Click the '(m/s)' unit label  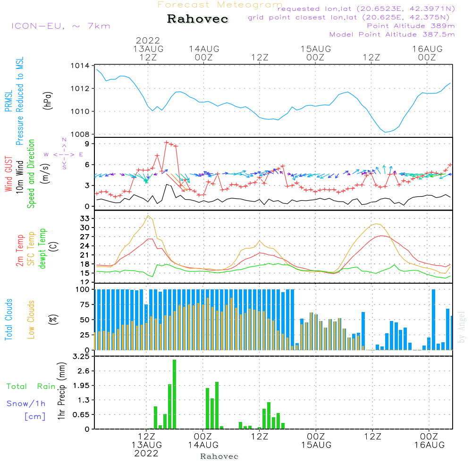tap(45, 174)
